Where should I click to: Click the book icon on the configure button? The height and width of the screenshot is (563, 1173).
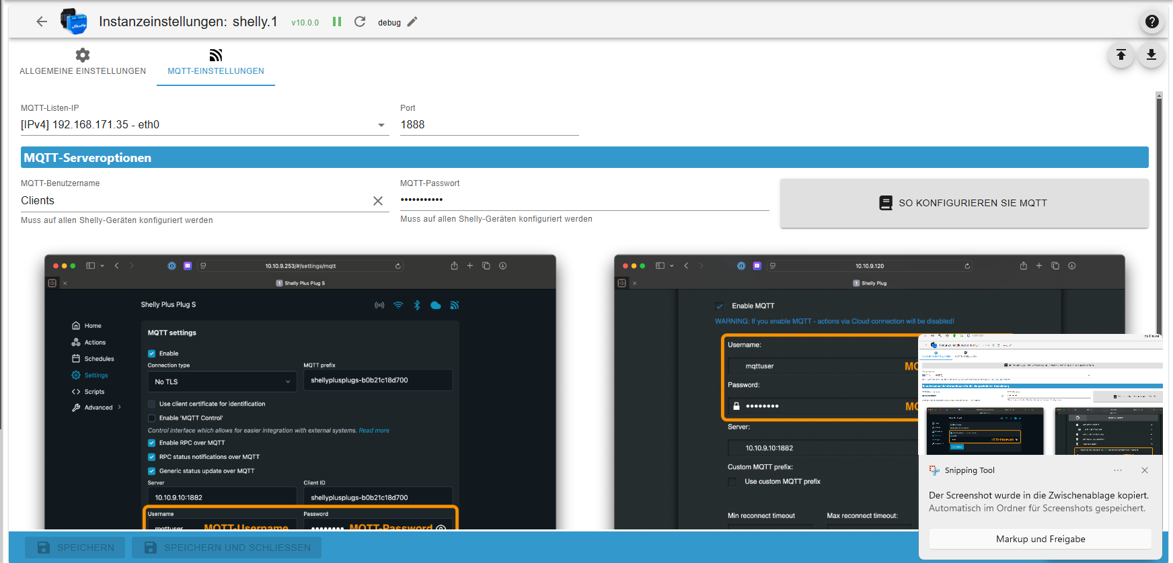[886, 203]
